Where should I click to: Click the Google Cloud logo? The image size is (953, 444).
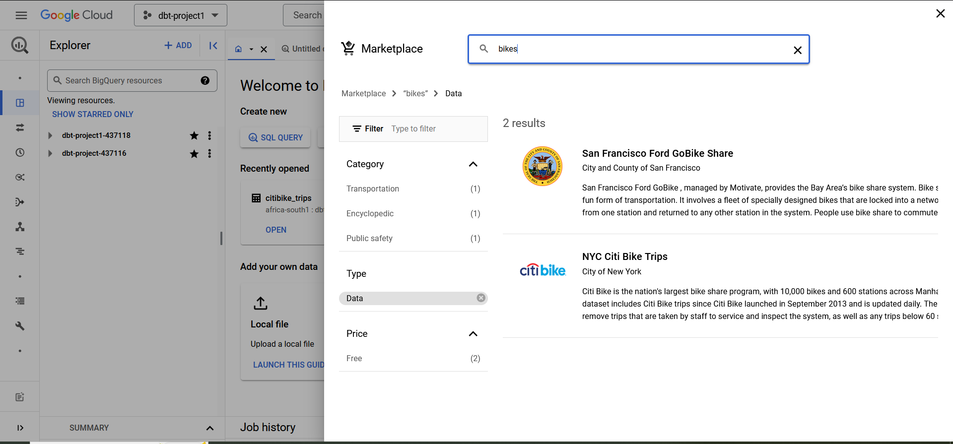[76, 15]
